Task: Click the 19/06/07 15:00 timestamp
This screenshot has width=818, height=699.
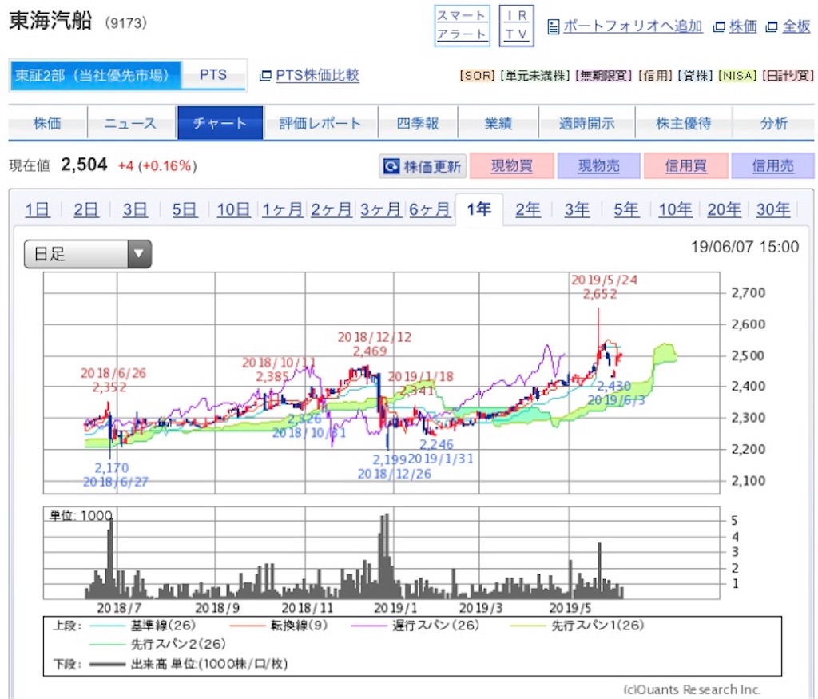Action: pyautogui.click(x=745, y=247)
